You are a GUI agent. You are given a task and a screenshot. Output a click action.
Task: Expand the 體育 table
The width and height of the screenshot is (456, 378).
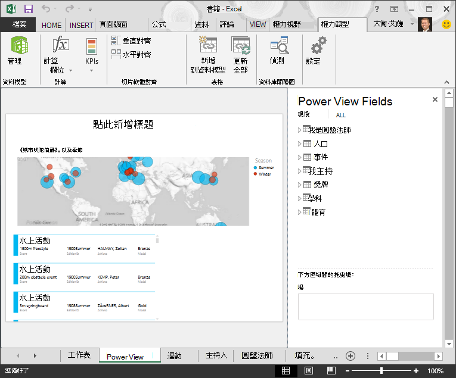(299, 213)
